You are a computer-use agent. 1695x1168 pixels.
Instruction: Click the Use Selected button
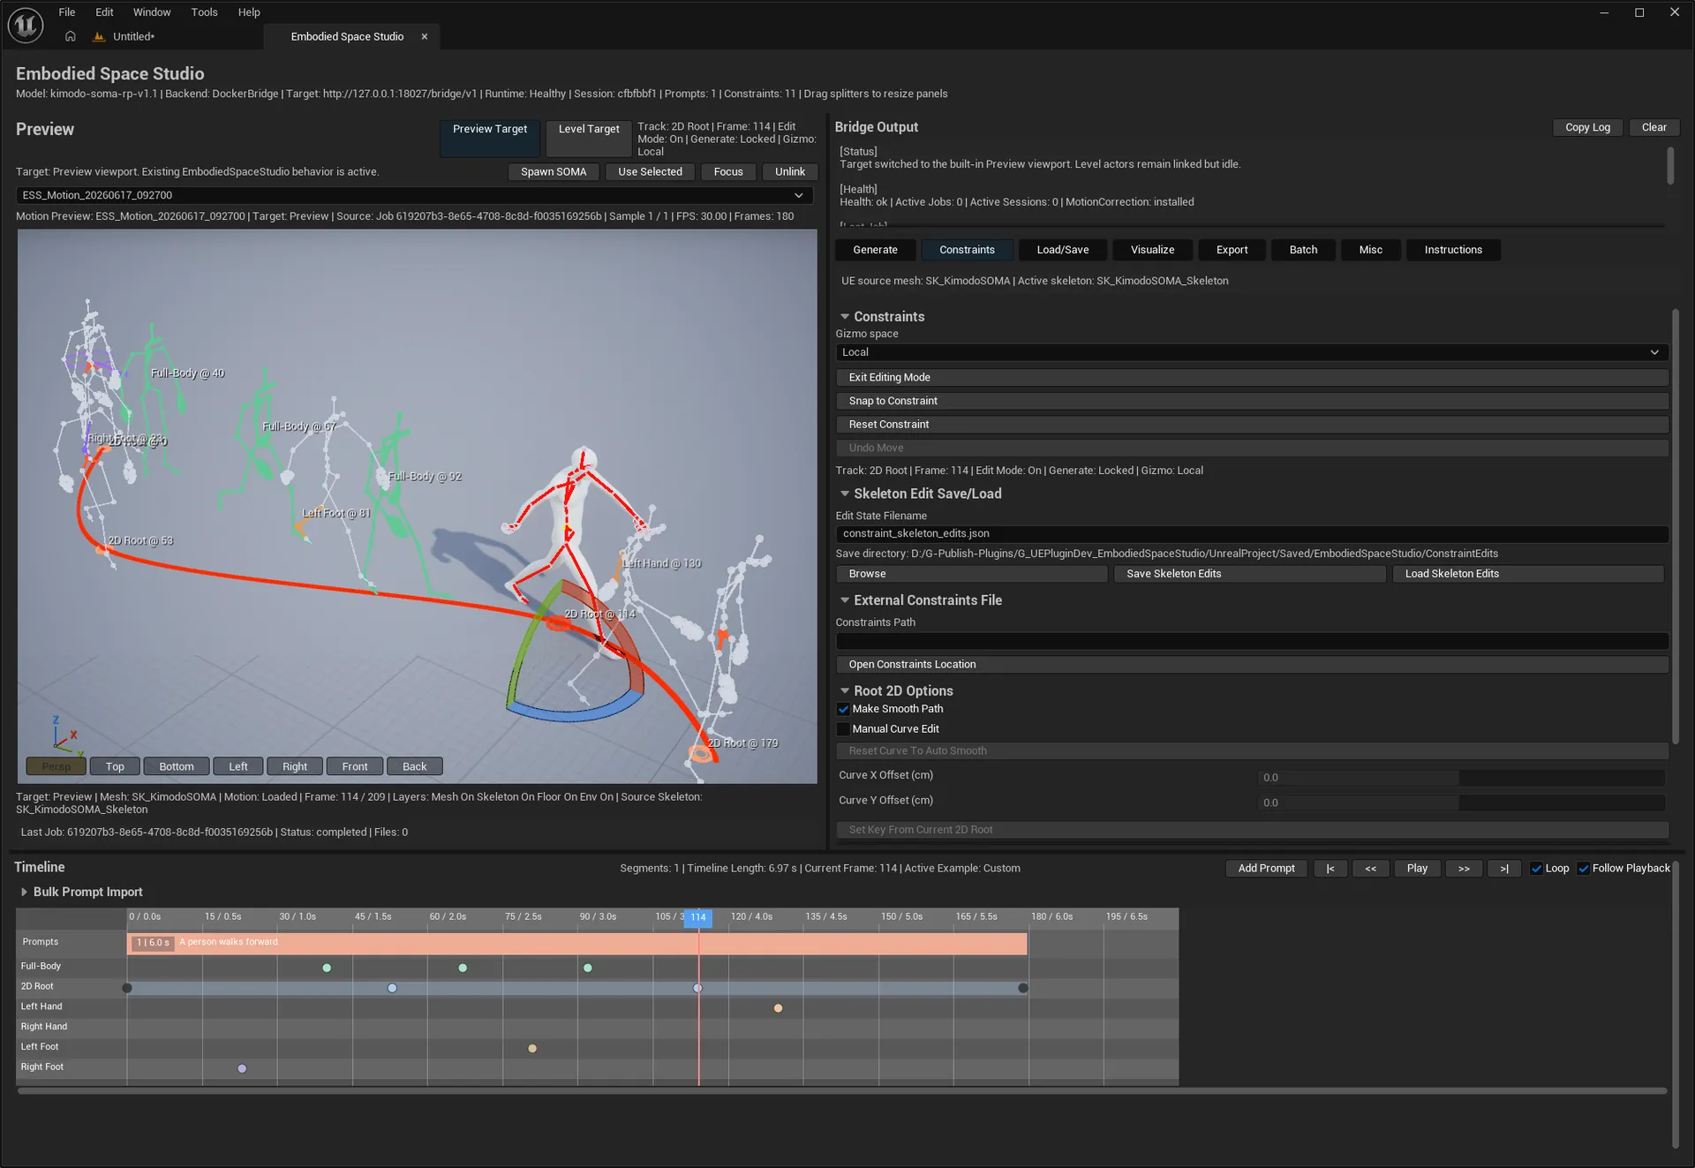coord(650,172)
